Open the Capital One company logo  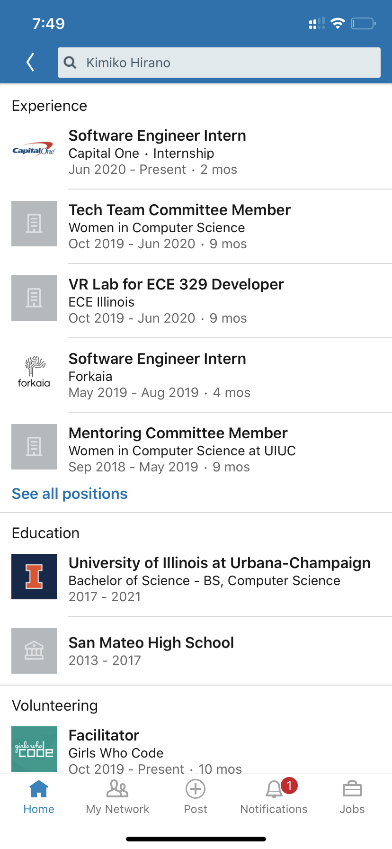34,151
